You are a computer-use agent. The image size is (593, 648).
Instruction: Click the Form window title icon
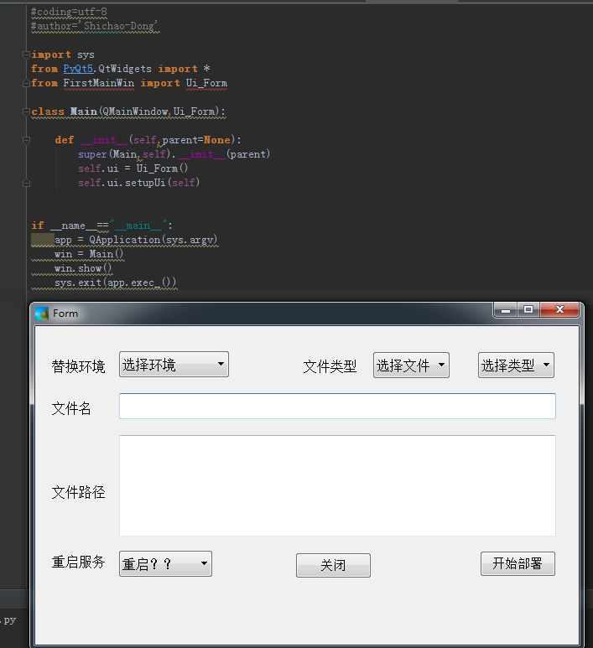tap(42, 314)
